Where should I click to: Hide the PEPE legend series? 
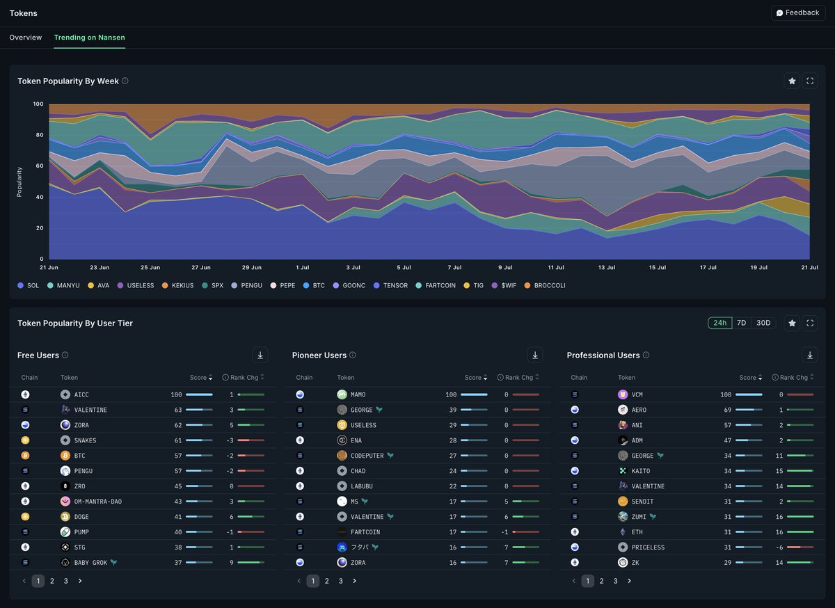coord(283,285)
